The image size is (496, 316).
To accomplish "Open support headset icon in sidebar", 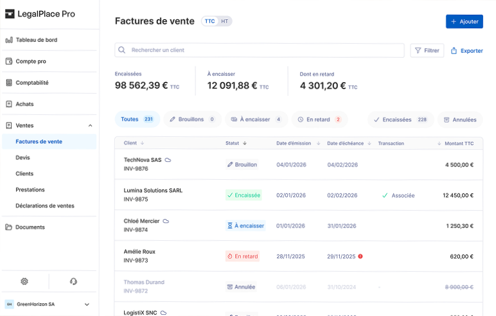I will point(73,281).
